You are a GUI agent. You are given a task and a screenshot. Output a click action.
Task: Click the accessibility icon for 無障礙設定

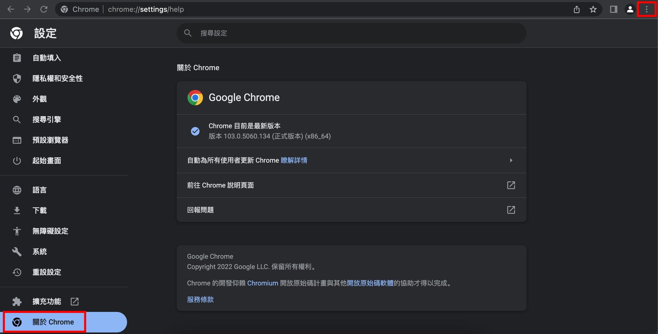pyautogui.click(x=17, y=231)
